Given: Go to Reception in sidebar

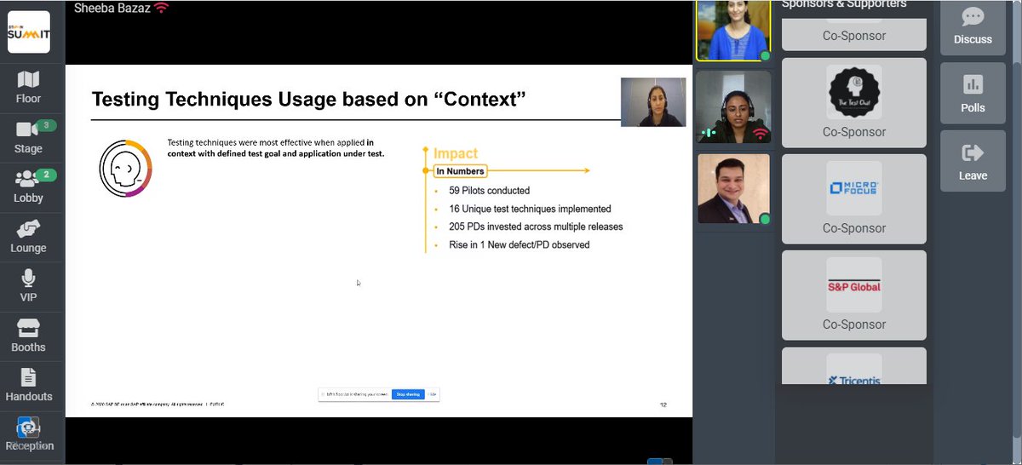Looking at the screenshot, I should [x=29, y=434].
